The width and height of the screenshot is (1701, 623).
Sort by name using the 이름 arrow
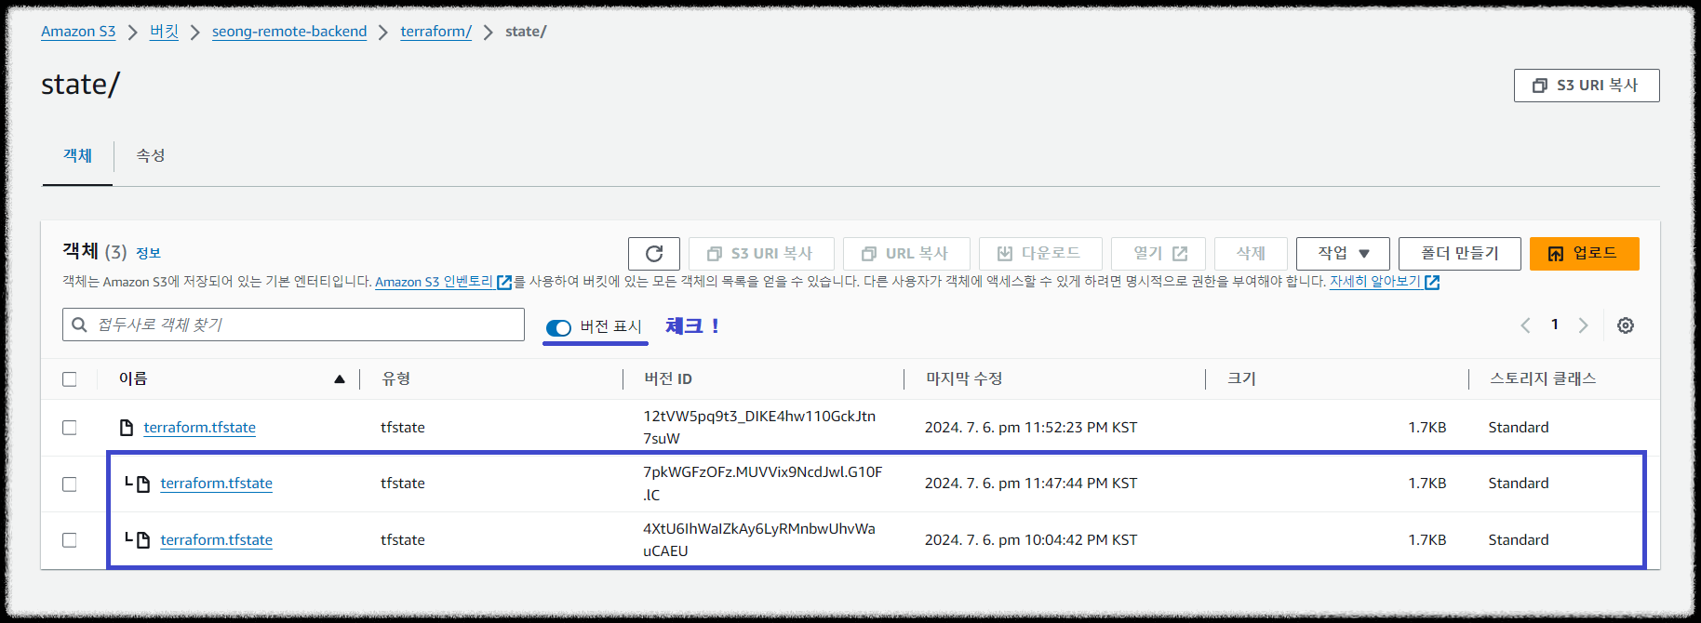click(x=340, y=379)
